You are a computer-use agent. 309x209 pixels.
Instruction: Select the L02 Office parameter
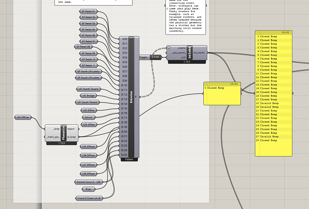coord(89,110)
